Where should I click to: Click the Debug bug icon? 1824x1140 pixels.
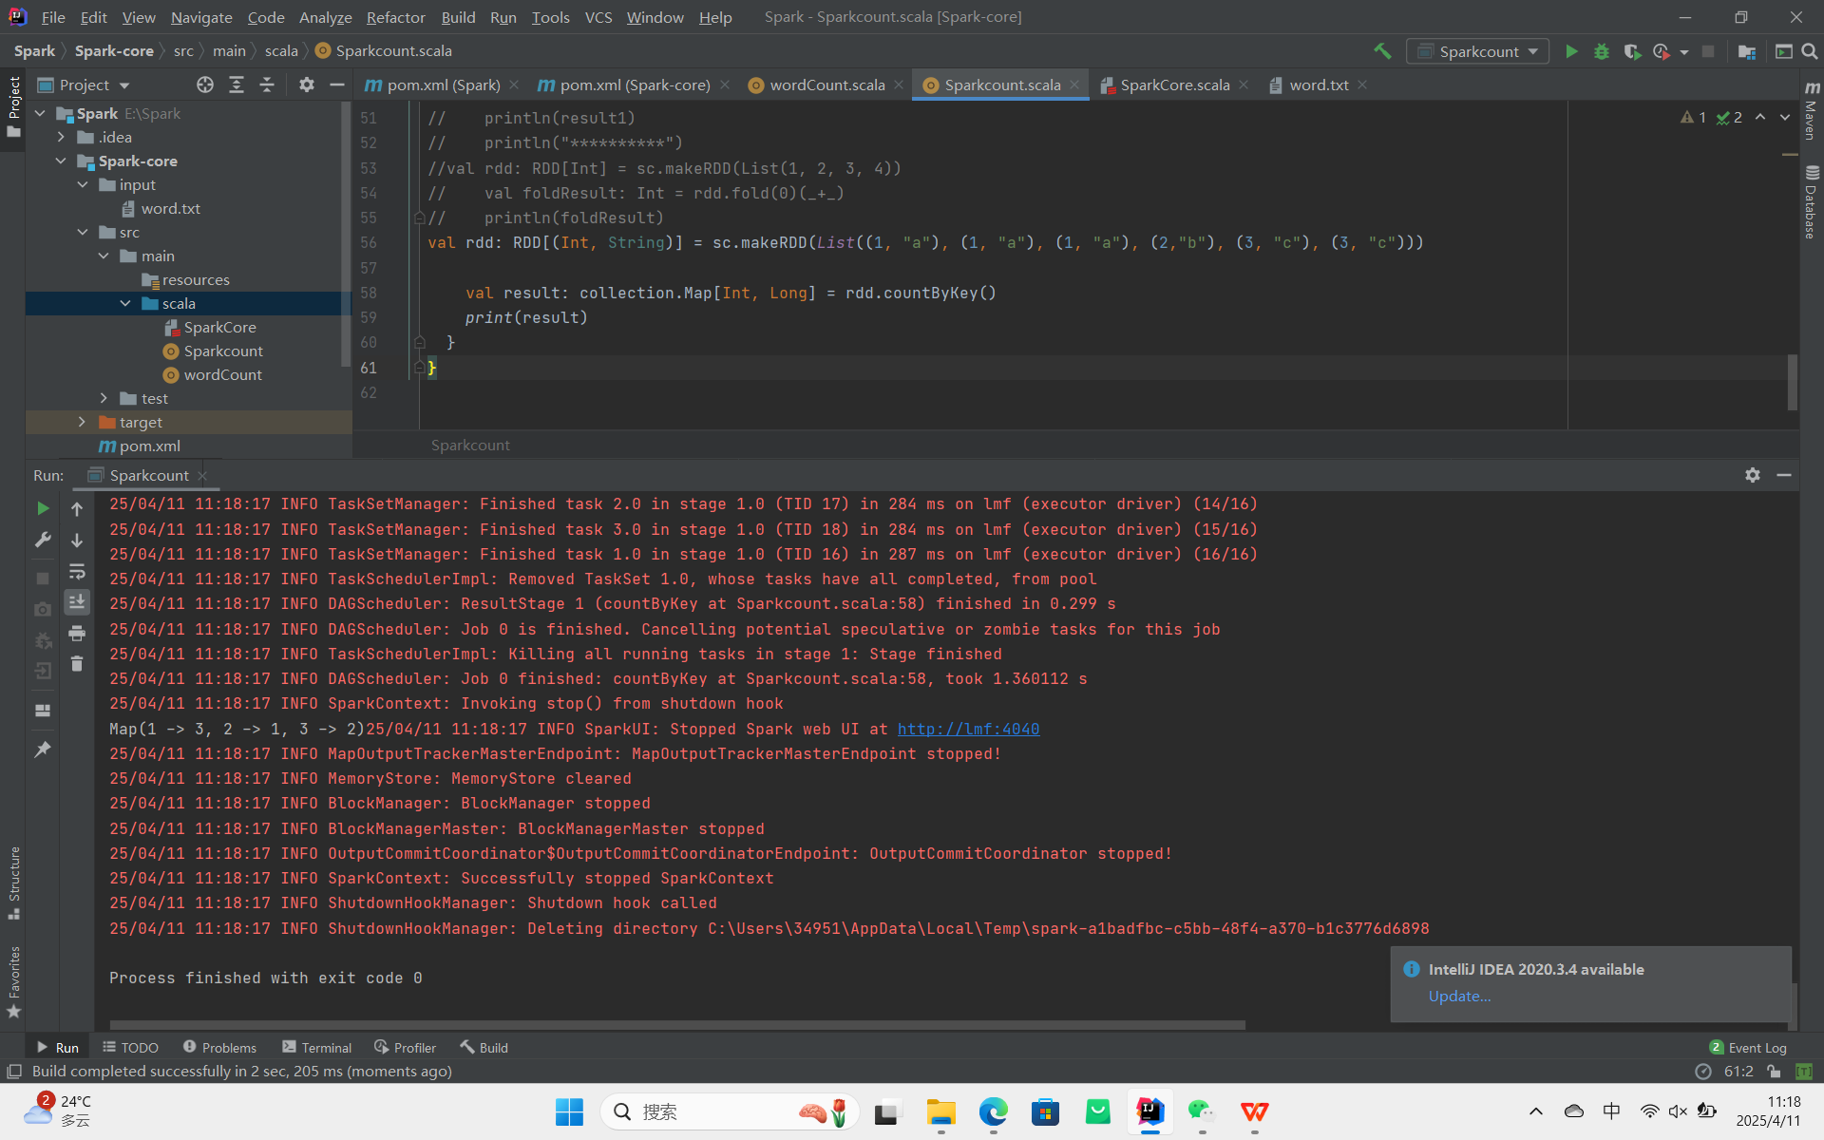tap(1602, 51)
